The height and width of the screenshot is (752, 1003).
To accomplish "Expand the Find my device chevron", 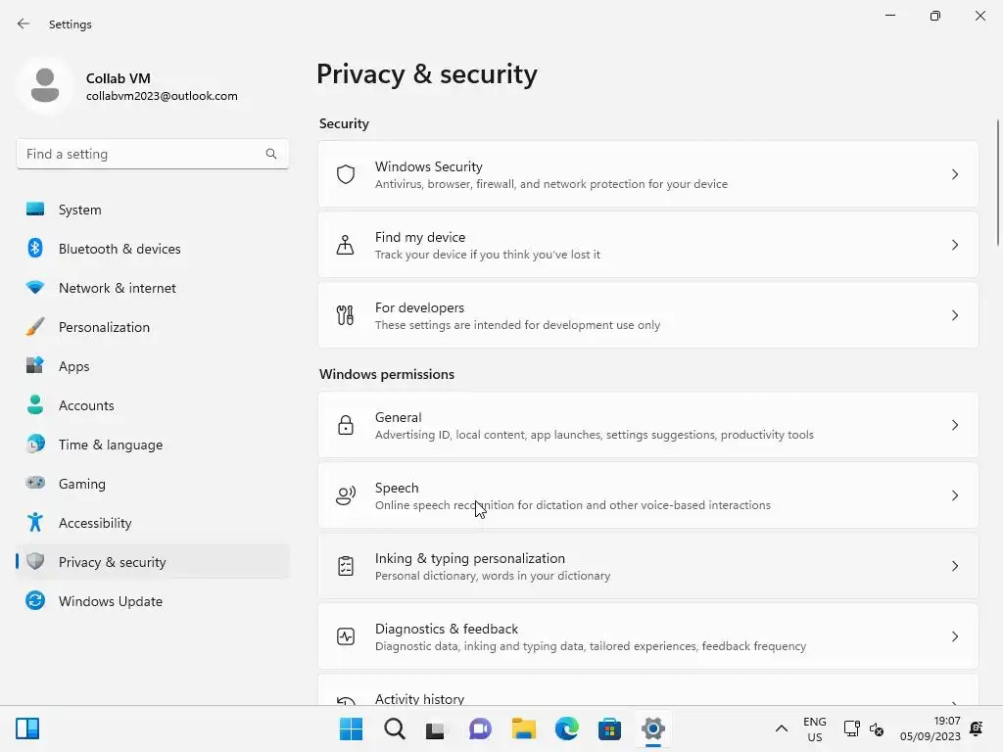I will [955, 245].
